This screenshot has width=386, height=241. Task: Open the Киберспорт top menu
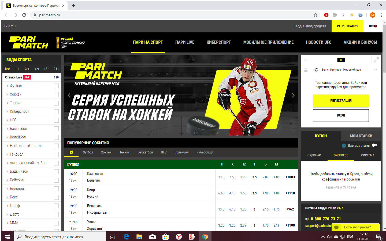pyautogui.click(x=219, y=42)
